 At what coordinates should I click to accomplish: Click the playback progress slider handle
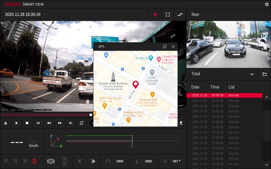pyautogui.click(x=91, y=115)
